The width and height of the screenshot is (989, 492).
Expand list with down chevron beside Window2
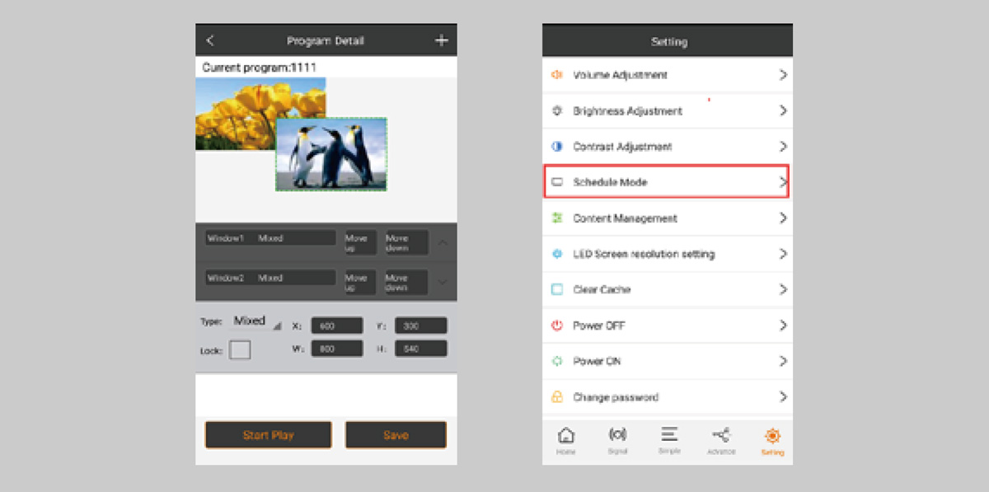(443, 282)
